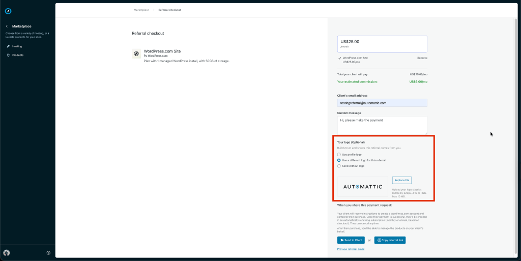Remove the WordPress.com Site item

click(x=422, y=58)
